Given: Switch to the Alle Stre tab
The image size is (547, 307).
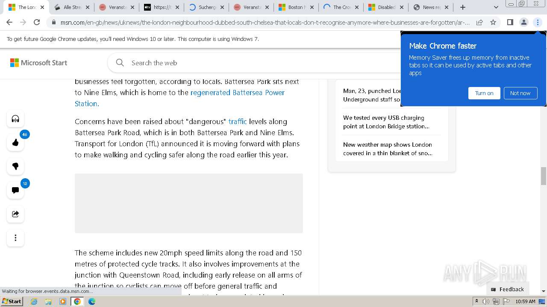Looking at the screenshot, I should 72,7.
